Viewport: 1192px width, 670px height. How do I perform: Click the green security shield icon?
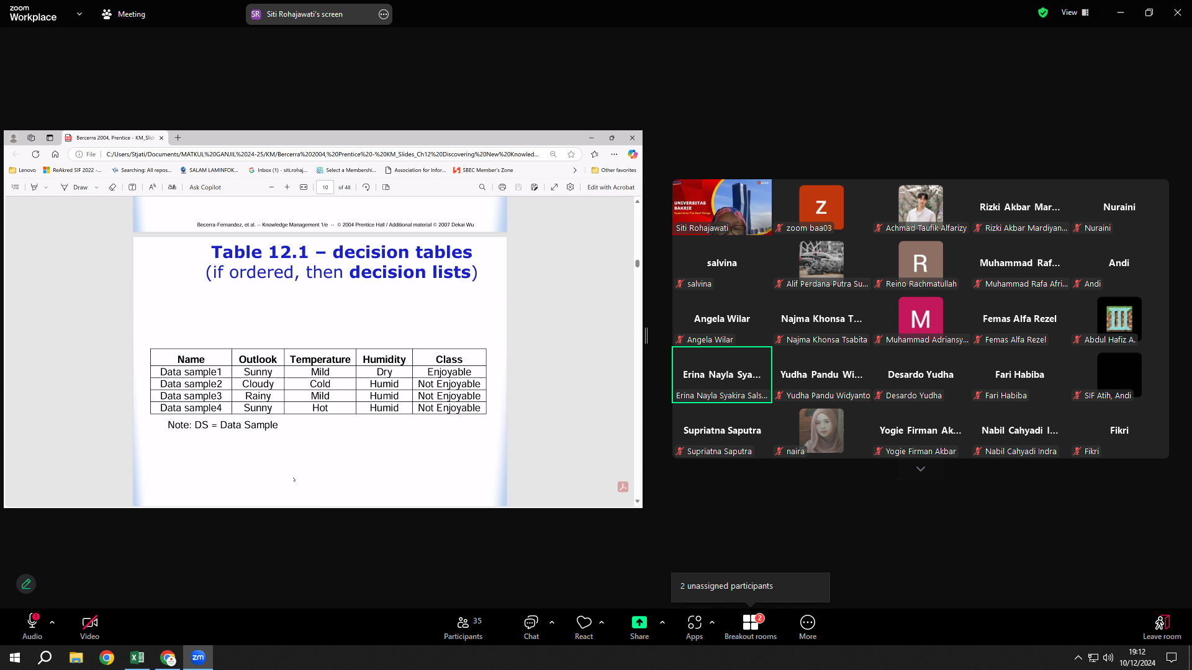(x=1043, y=12)
